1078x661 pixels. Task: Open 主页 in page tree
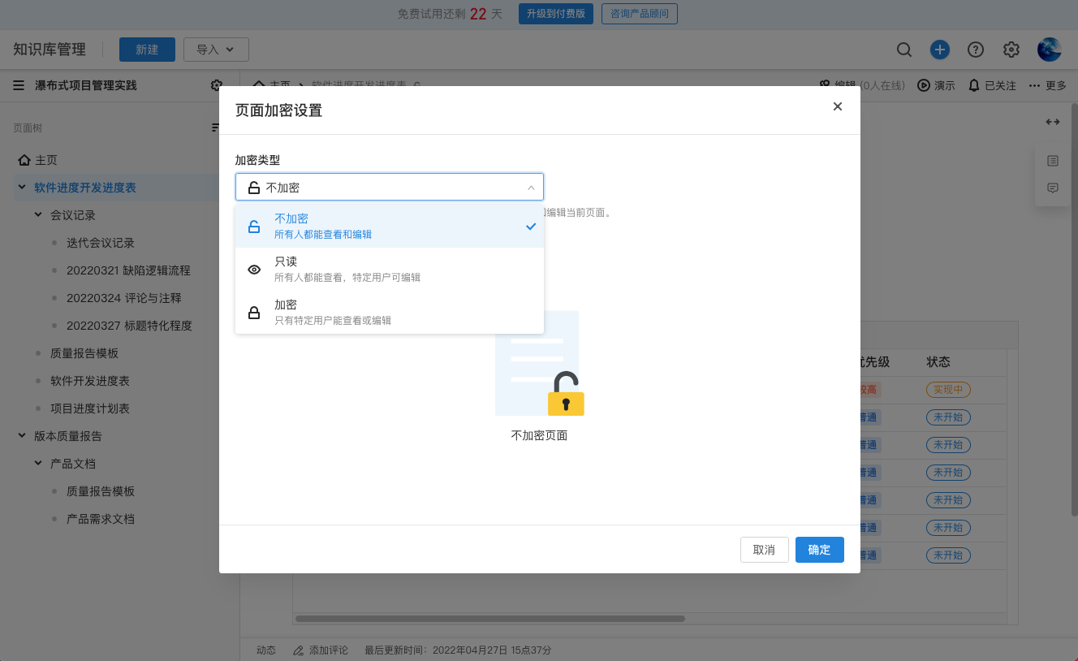click(46, 160)
